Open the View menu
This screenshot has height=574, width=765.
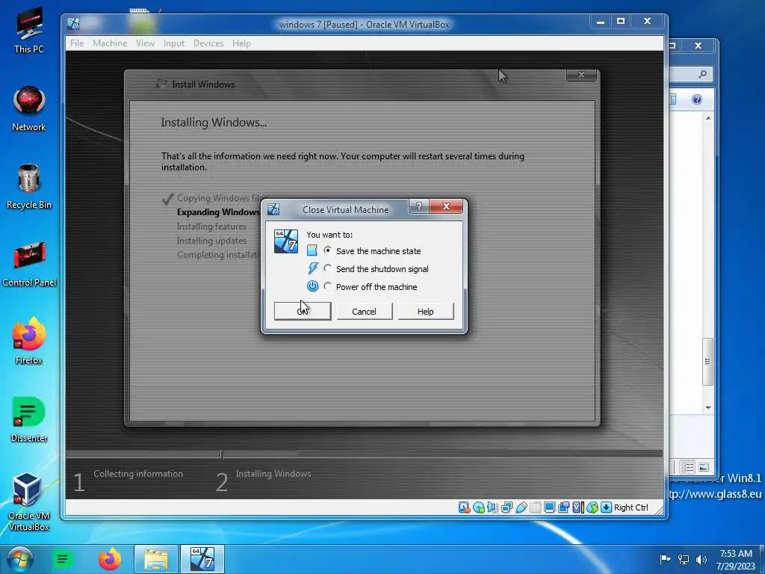point(145,43)
